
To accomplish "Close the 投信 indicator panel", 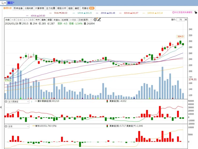I will click(x=6, y=126).
